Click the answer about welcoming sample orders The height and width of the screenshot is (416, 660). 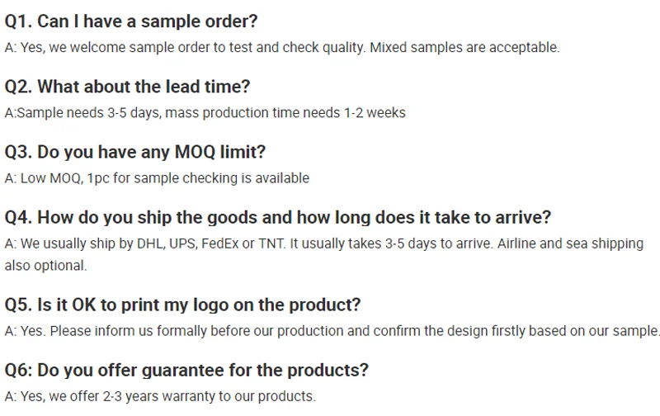(x=282, y=47)
